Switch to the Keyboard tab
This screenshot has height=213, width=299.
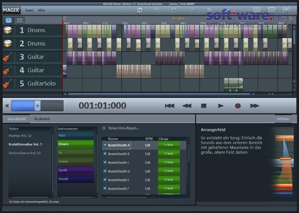click(x=42, y=119)
